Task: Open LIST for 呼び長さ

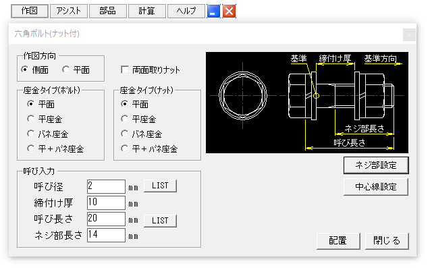Action: (160, 221)
